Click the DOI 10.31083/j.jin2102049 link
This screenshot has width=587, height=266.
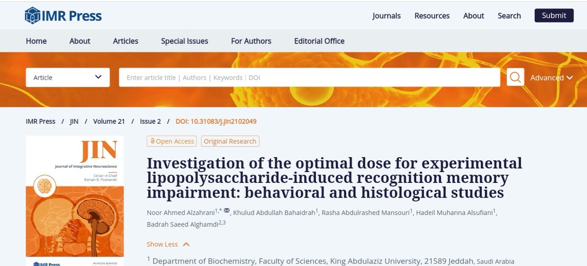click(216, 121)
